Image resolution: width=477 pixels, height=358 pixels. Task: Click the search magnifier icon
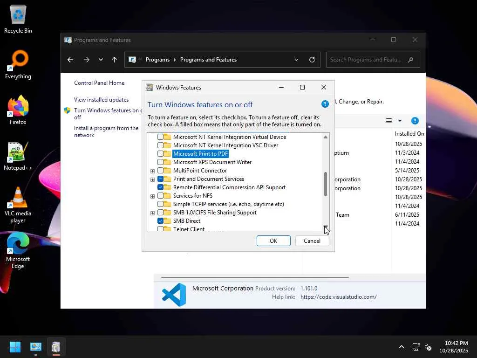pos(411,60)
